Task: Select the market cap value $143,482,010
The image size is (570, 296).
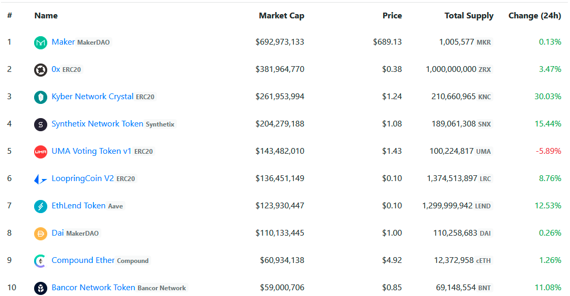Action: point(280,151)
